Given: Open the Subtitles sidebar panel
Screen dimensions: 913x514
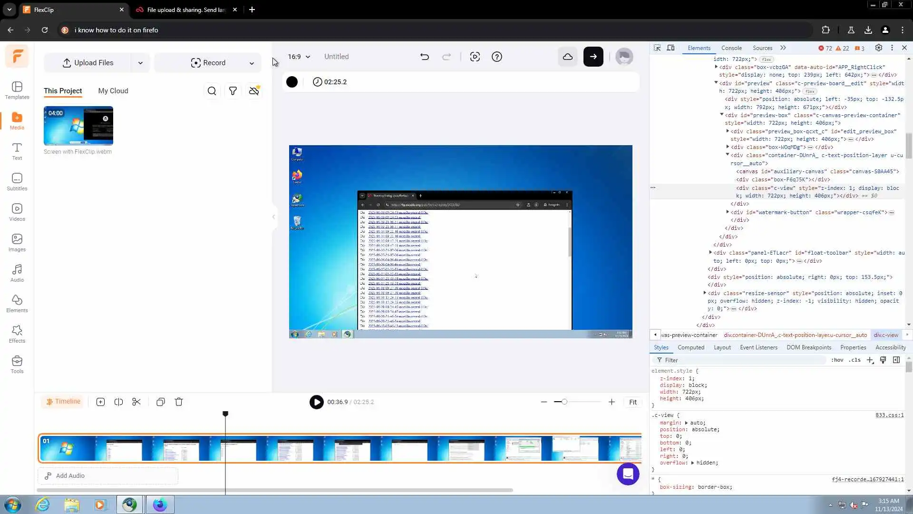Looking at the screenshot, I should point(17,181).
